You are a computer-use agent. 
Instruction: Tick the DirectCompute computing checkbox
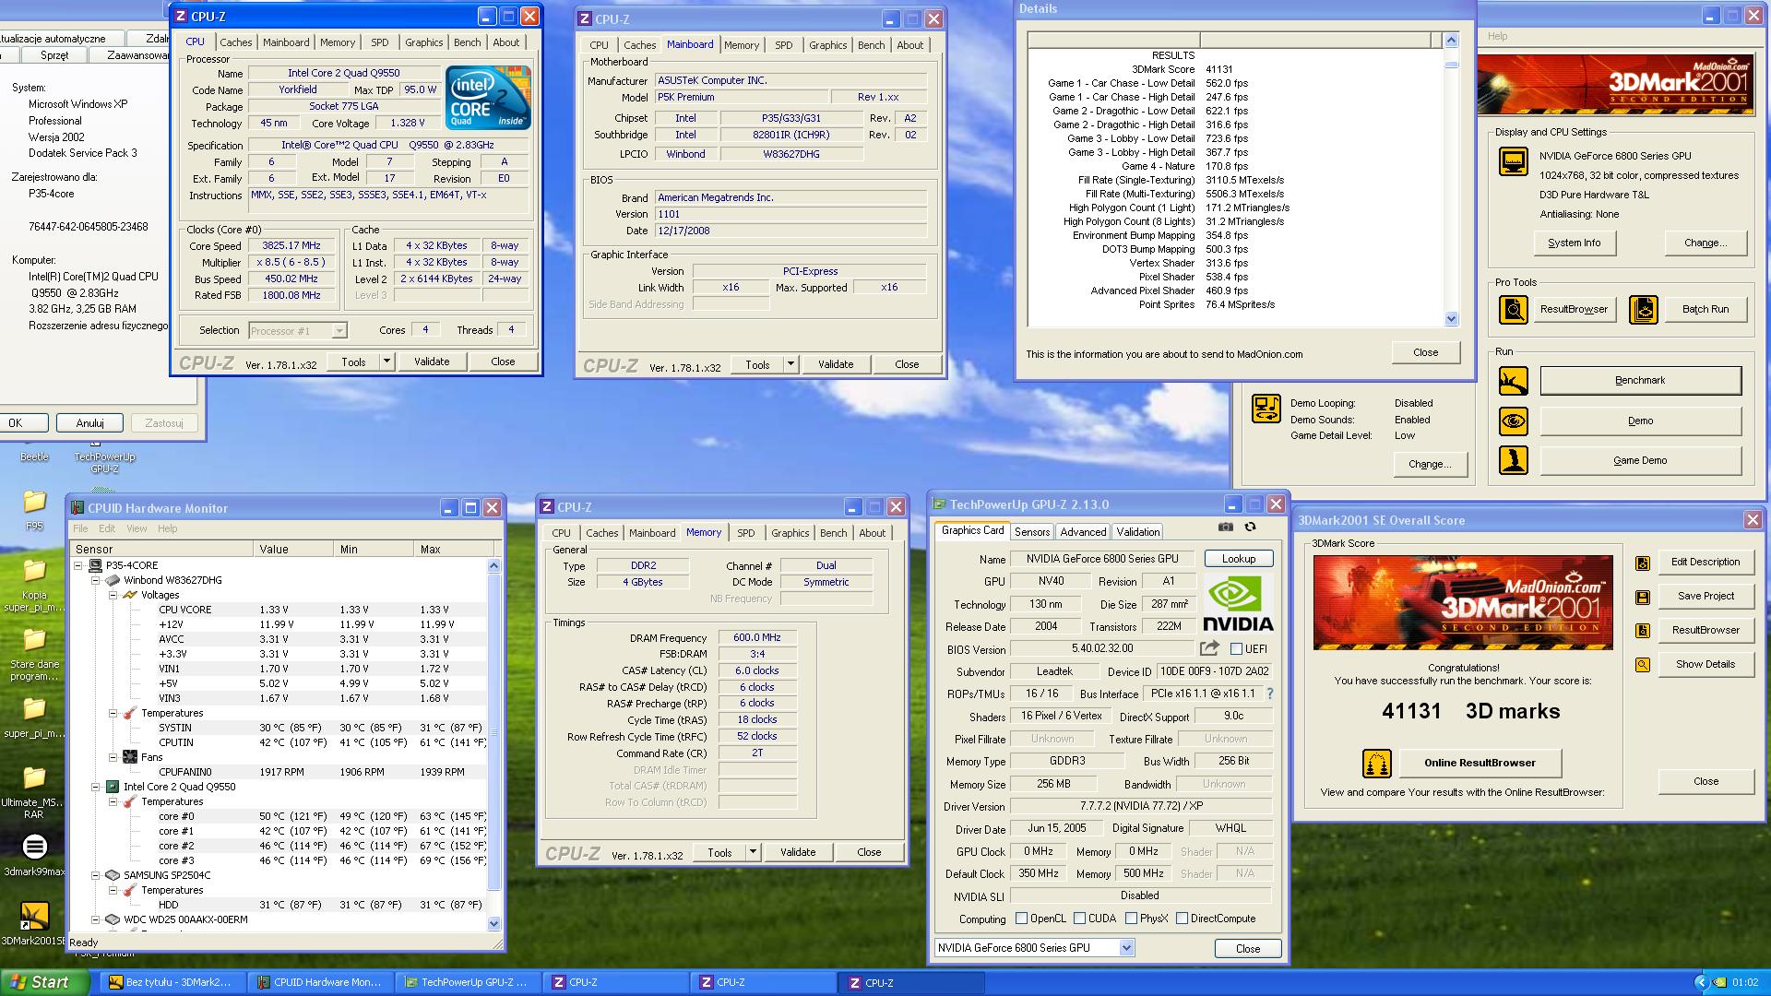tap(1182, 919)
